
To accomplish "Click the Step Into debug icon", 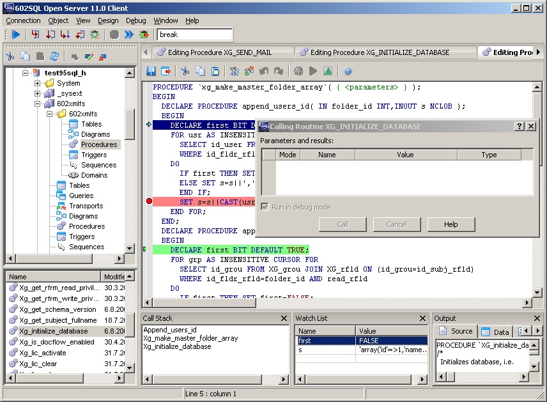I will point(36,35).
